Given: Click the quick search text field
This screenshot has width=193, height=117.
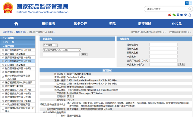Looking at the screenshot, I should (61, 54).
